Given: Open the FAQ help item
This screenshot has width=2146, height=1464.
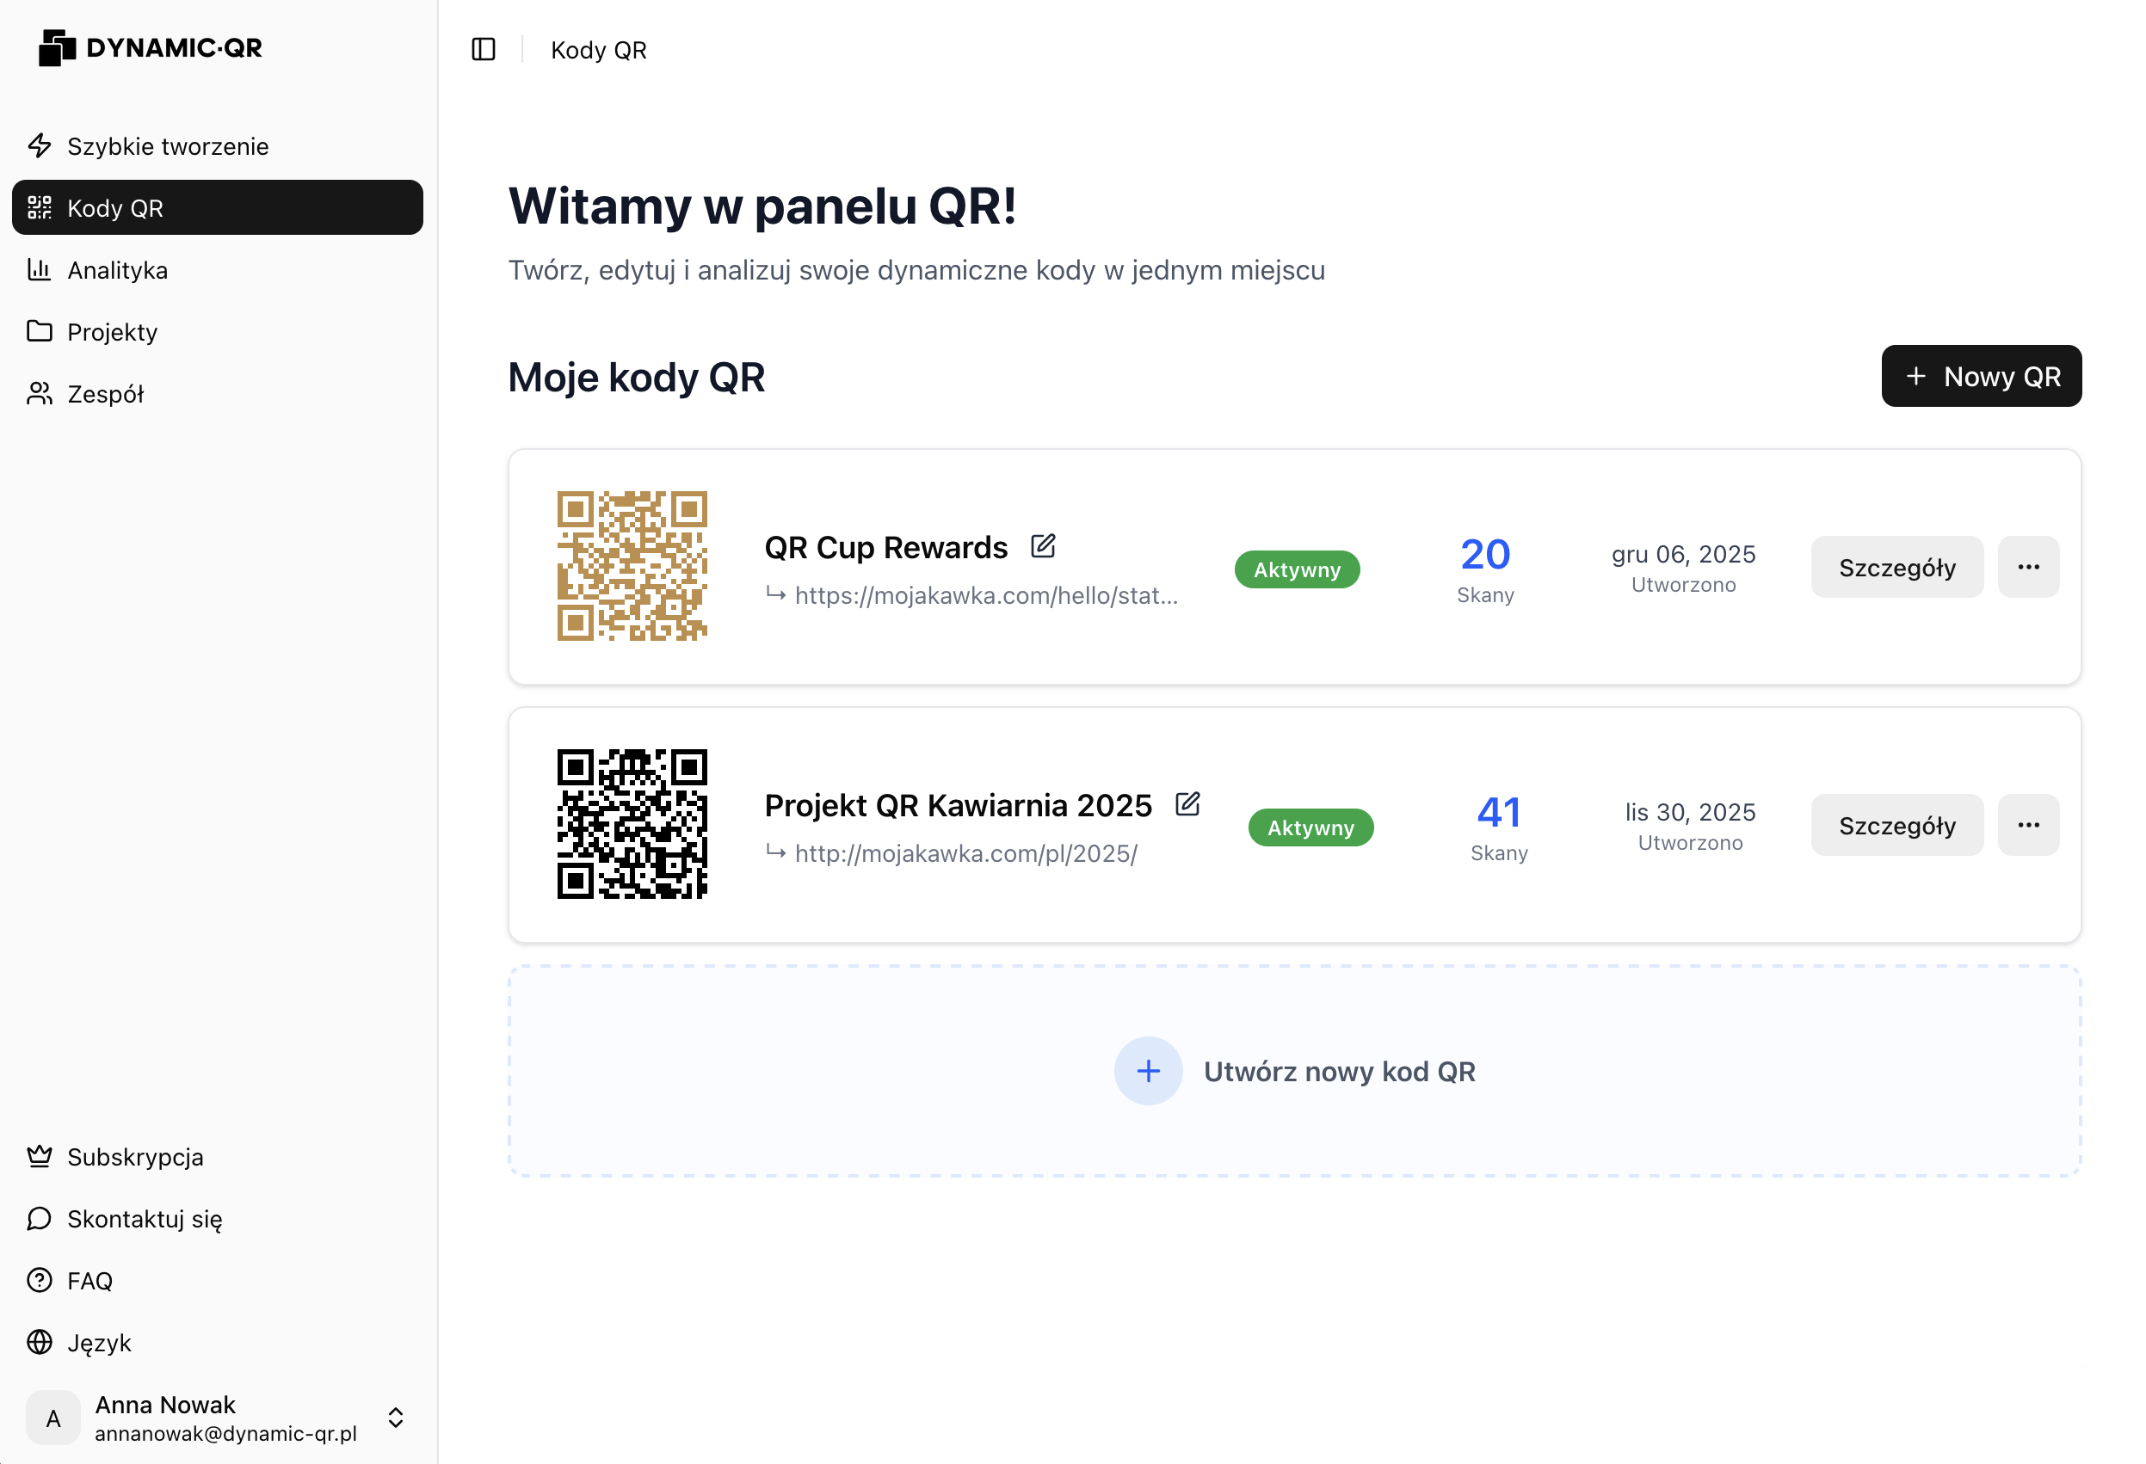Looking at the screenshot, I should tap(89, 1280).
